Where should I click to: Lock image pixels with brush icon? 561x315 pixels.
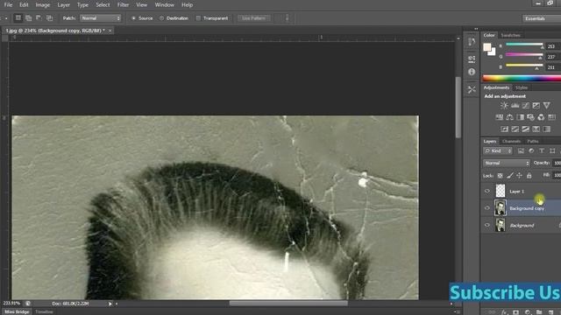click(x=510, y=175)
